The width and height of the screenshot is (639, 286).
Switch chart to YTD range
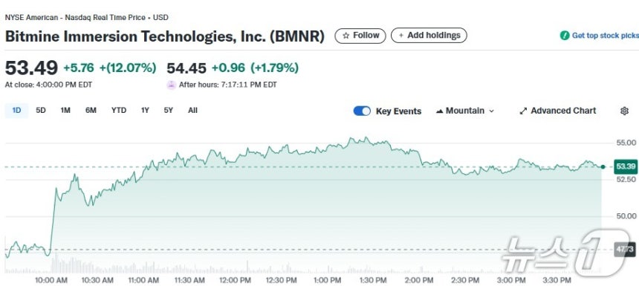click(119, 111)
